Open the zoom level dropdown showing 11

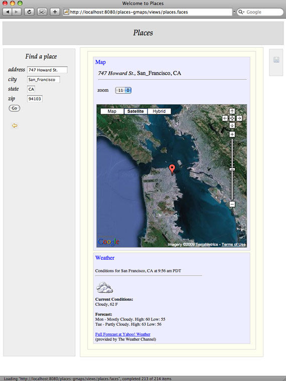tap(123, 90)
